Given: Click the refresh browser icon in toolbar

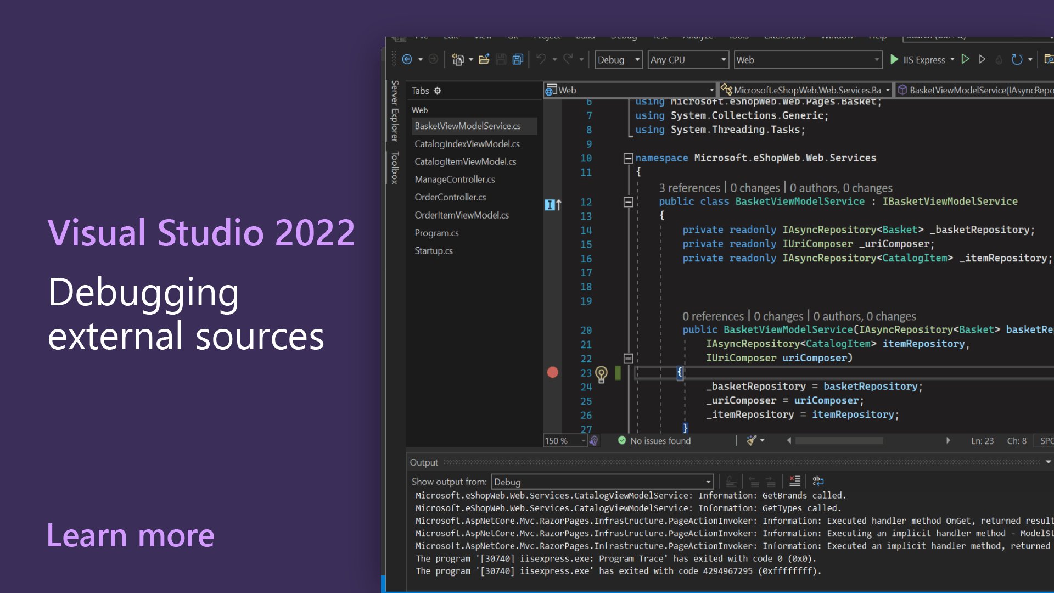Looking at the screenshot, I should coord(1017,60).
